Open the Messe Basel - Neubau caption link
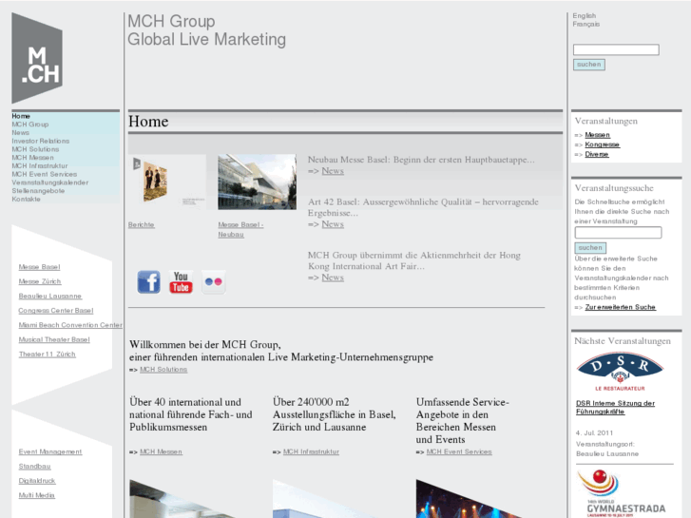 240,230
